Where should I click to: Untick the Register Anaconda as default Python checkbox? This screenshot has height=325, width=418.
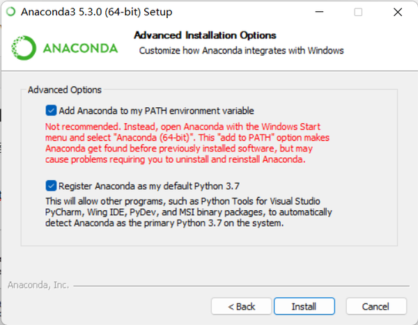[51, 186]
